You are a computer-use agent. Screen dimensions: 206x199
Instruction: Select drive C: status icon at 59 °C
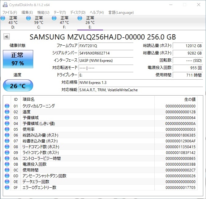29,18
